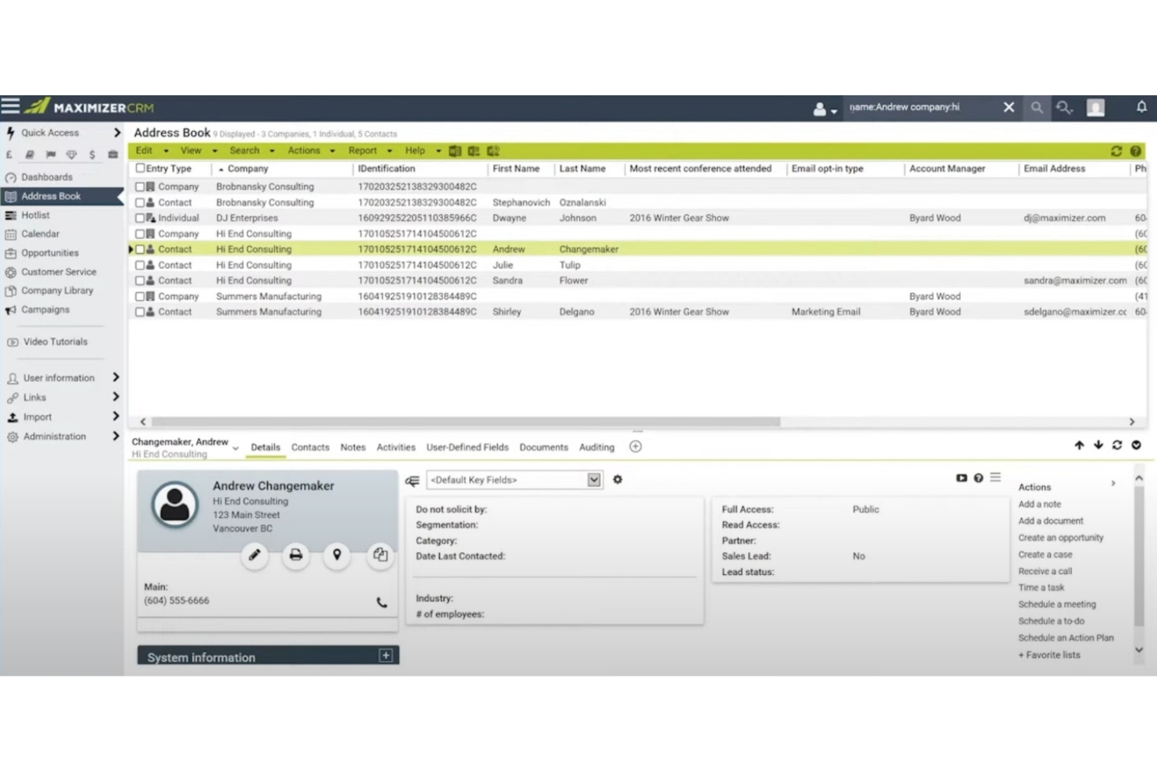Screen dimensions: 1157x771
Task: Check the Hi End Consulting Company row
Action: (140, 234)
